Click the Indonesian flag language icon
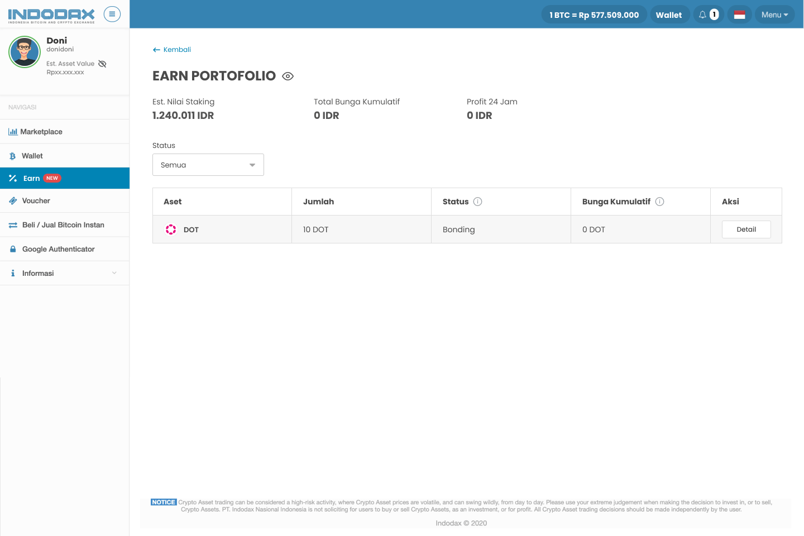 pyautogui.click(x=739, y=15)
